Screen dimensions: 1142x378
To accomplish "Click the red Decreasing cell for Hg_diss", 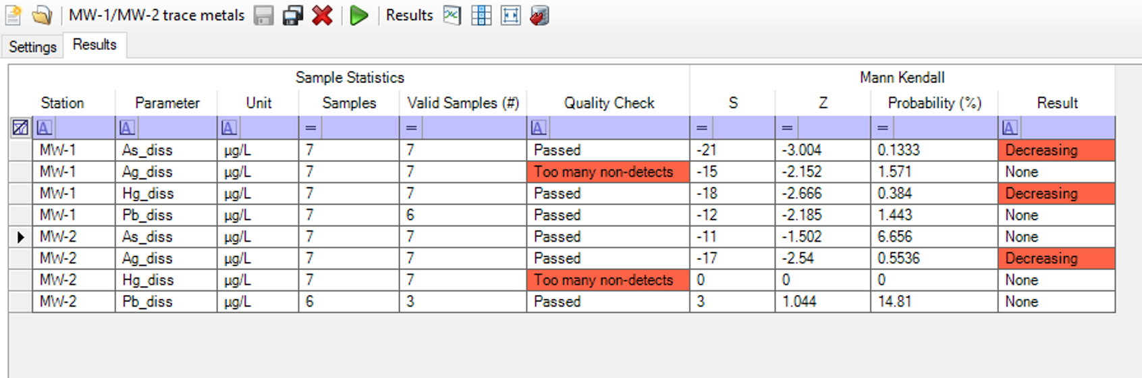I will coord(1056,193).
